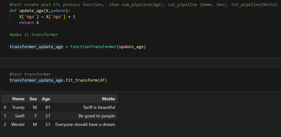Image resolution: width=281 pixels, height=137 pixels.
Task: Place cursor on FunctionTransformer in the code
Action: coord(94,47)
